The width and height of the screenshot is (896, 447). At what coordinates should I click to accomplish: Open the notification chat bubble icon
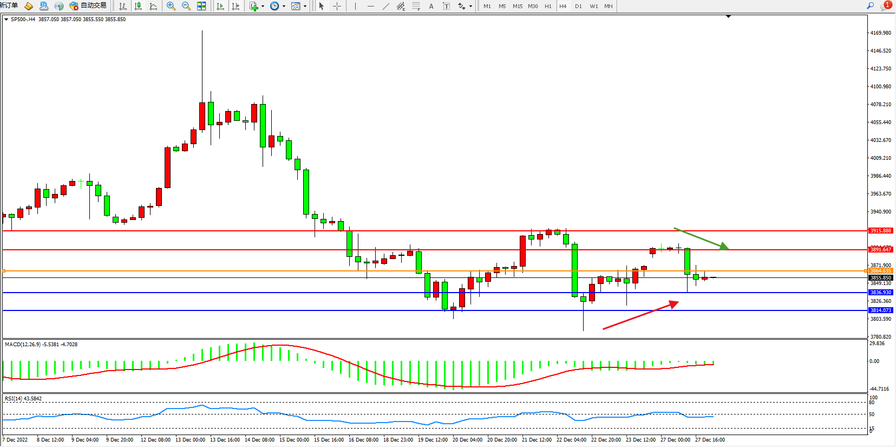[x=886, y=6]
